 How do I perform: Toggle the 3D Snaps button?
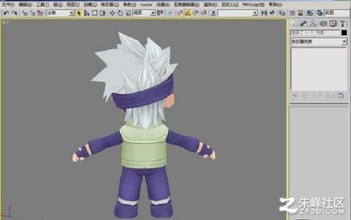180,13
